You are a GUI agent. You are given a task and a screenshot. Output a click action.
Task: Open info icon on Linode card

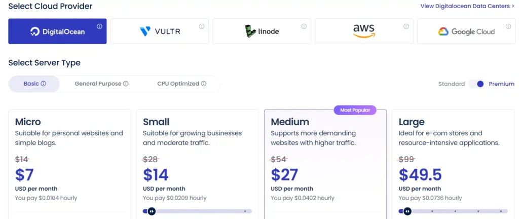[304, 26]
